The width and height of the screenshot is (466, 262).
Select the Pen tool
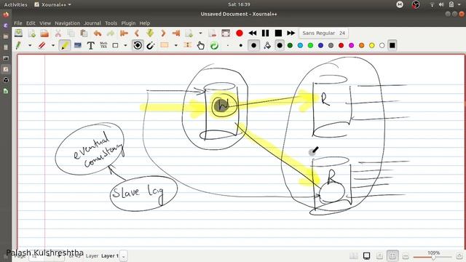point(18,45)
